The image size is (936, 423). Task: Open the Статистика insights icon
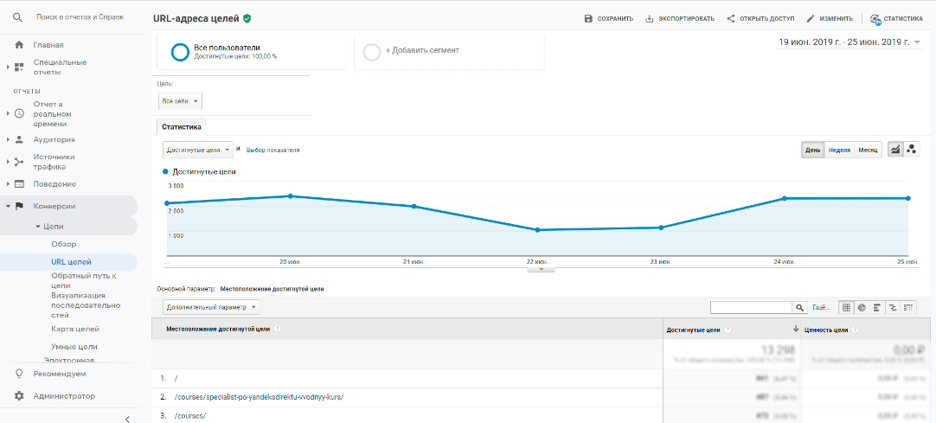(875, 18)
